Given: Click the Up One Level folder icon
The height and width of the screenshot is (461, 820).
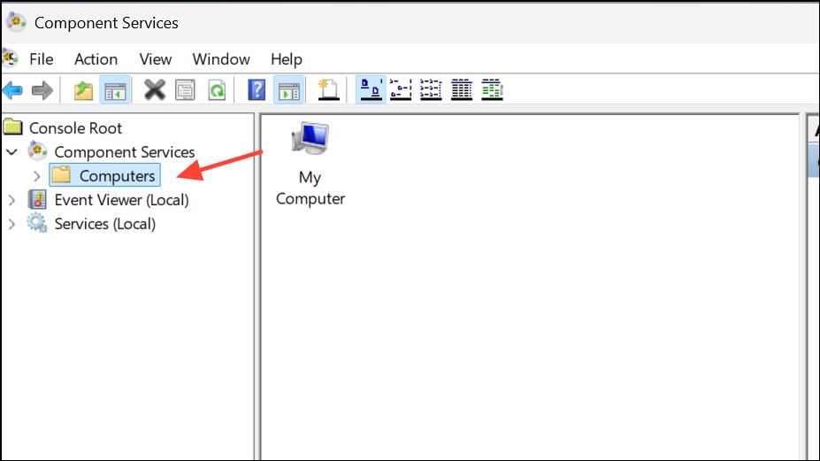Looking at the screenshot, I should (83, 89).
